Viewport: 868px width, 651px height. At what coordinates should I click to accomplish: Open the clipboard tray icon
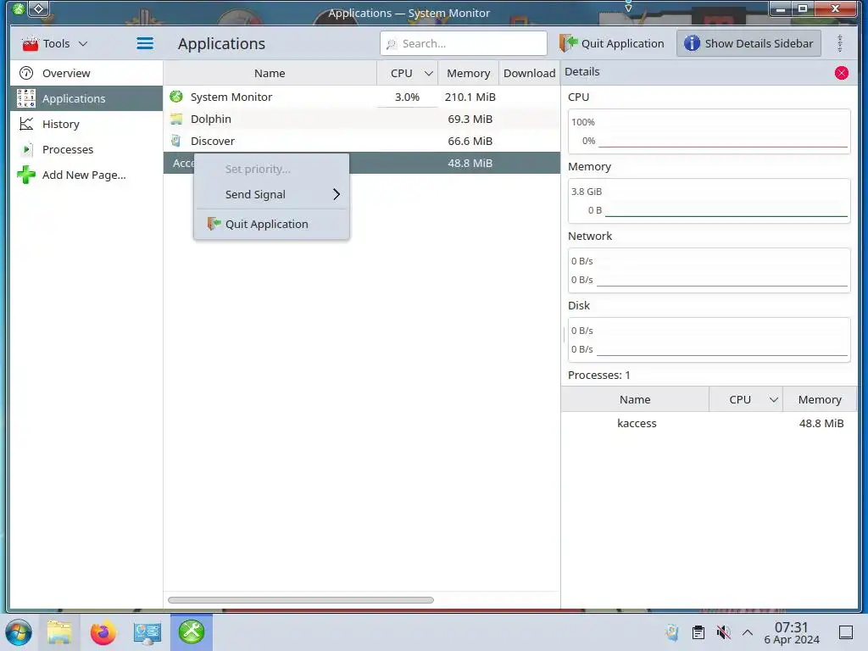point(698,632)
